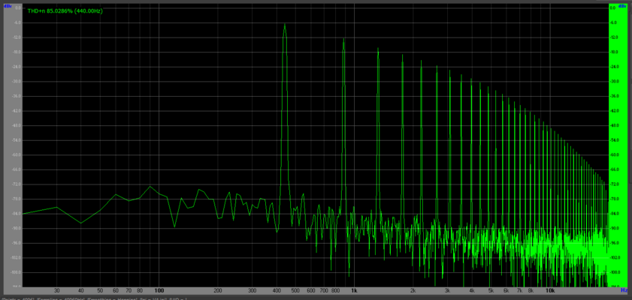Image resolution: width=632 pixels, height=300 pixels.
Task: Click the 5k label on the frequency axis
Action: (x=491, y=290)
